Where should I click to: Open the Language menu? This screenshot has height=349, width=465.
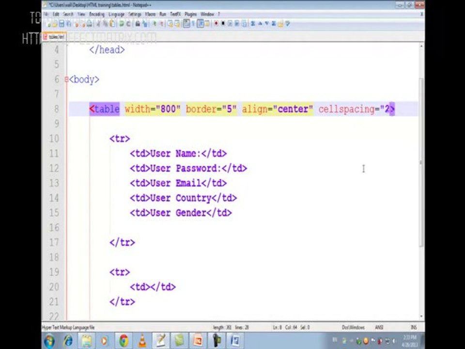[x=116, y=14]
